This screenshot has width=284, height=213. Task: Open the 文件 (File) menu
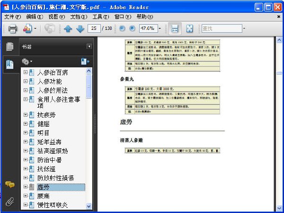click(12, 17)
